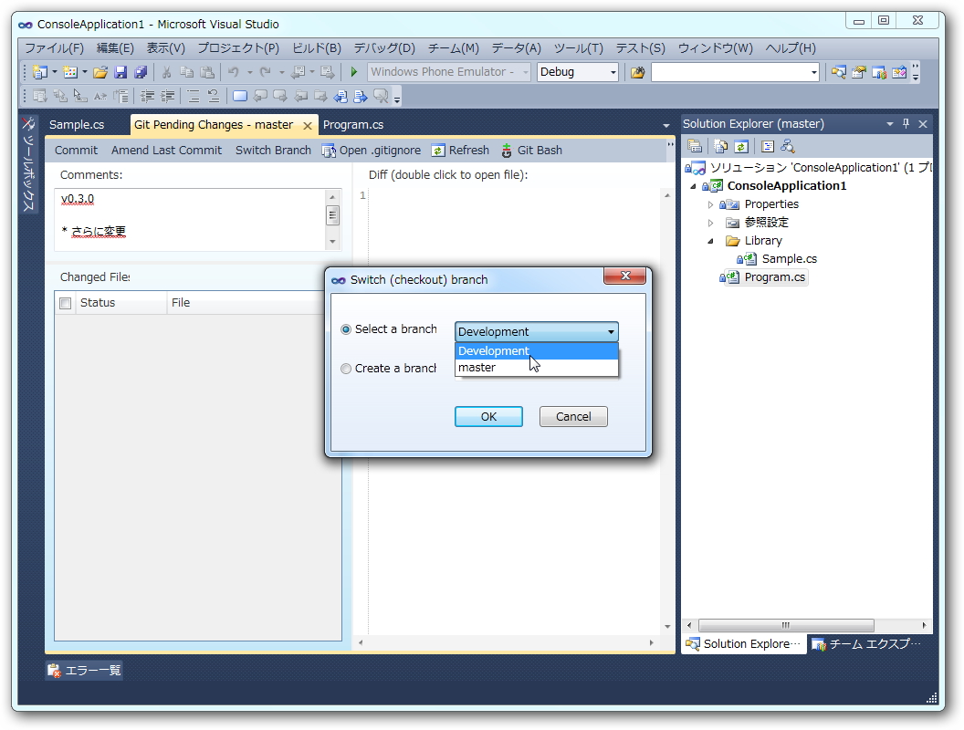Switch to the Sample.cs tab
The height and width of the screenshot is (730, 964).
(77, 125)
